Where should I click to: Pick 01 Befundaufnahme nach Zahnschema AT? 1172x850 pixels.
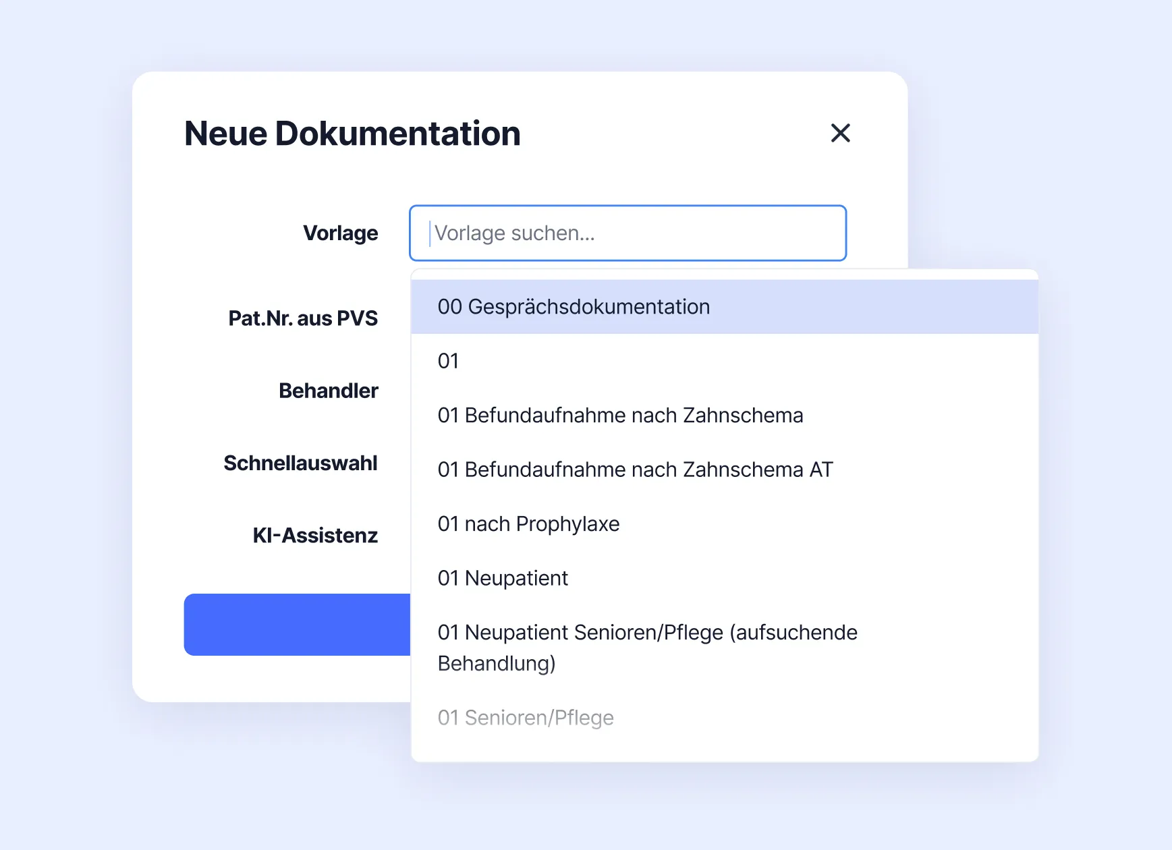(635, 470)
